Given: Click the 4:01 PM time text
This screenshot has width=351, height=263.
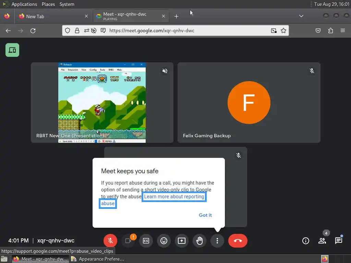Looking at the screenshot, I should pyautogui.click(x=19, y=241).
